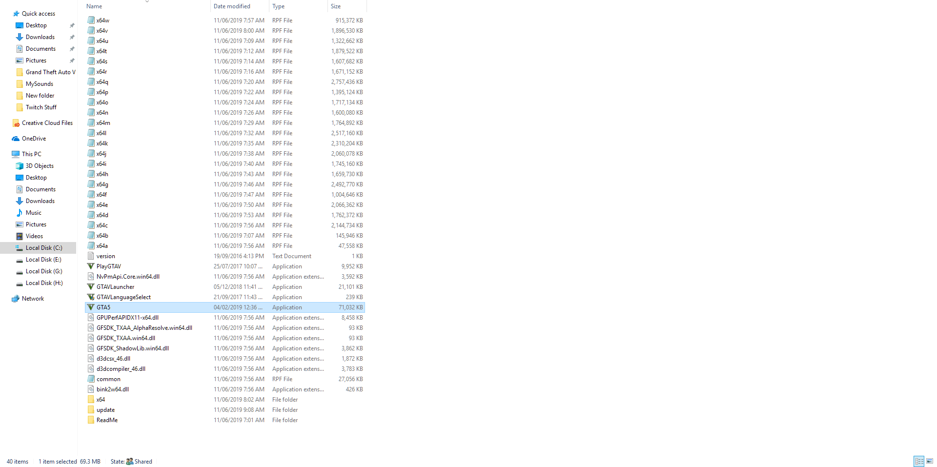
Task: Open pinned Pictures in Quick access
Action: [36, 61]
